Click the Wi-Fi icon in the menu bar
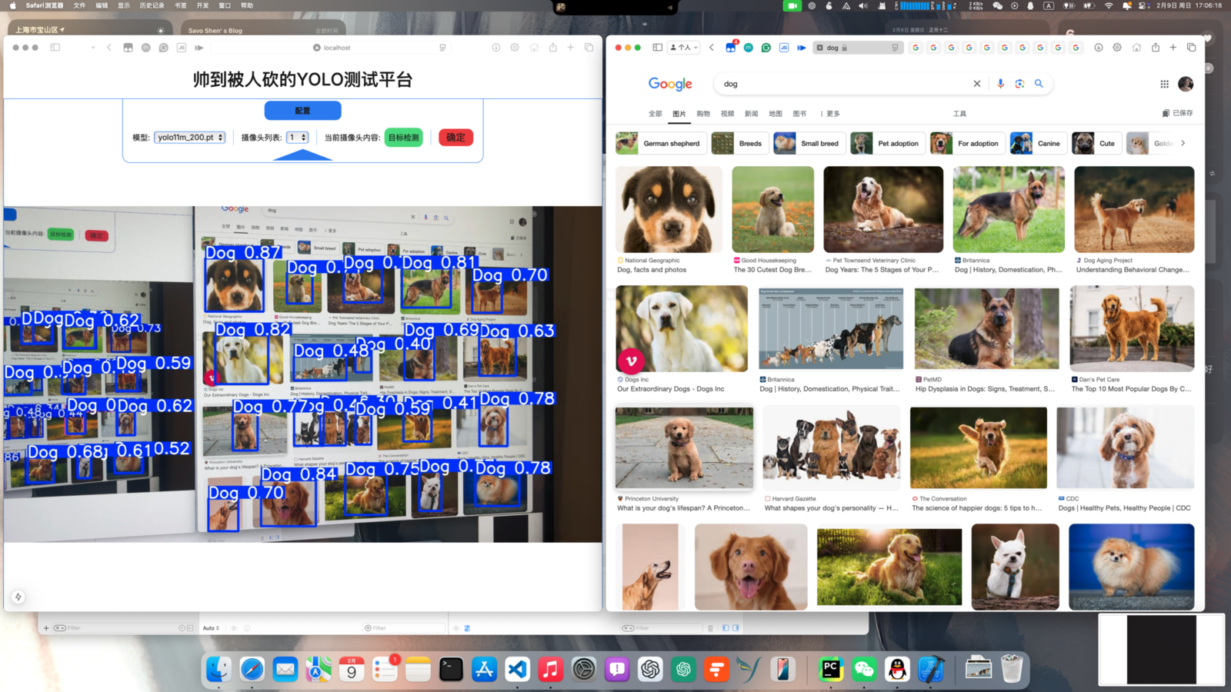This screenshot has height=692, width=1231. pyautogui.click(x=1109, y=5)
